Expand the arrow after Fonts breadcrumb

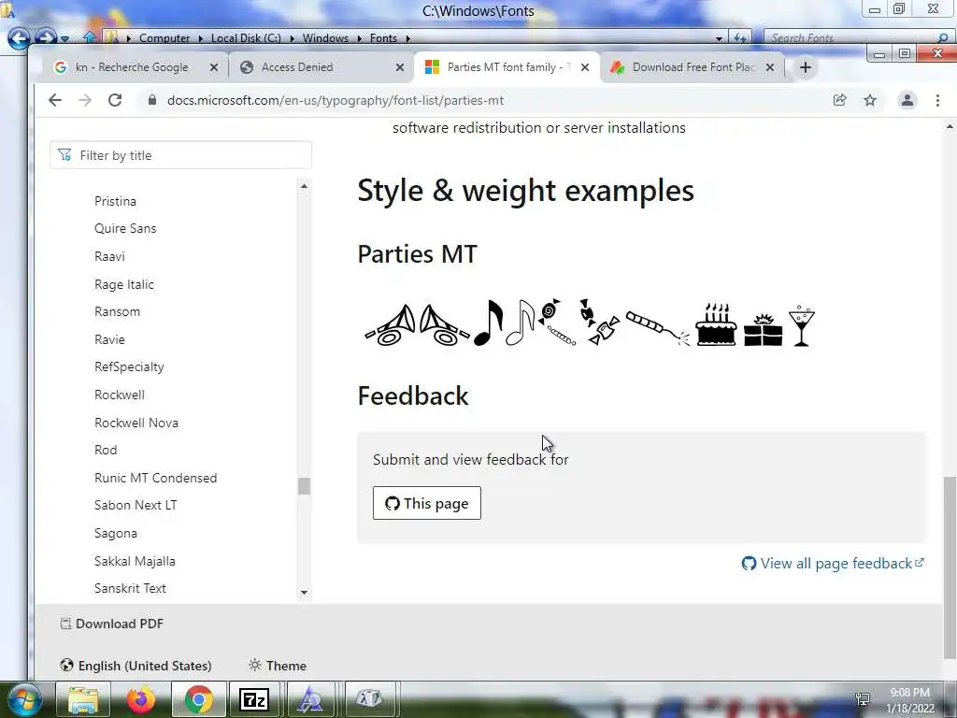point(407,37)
